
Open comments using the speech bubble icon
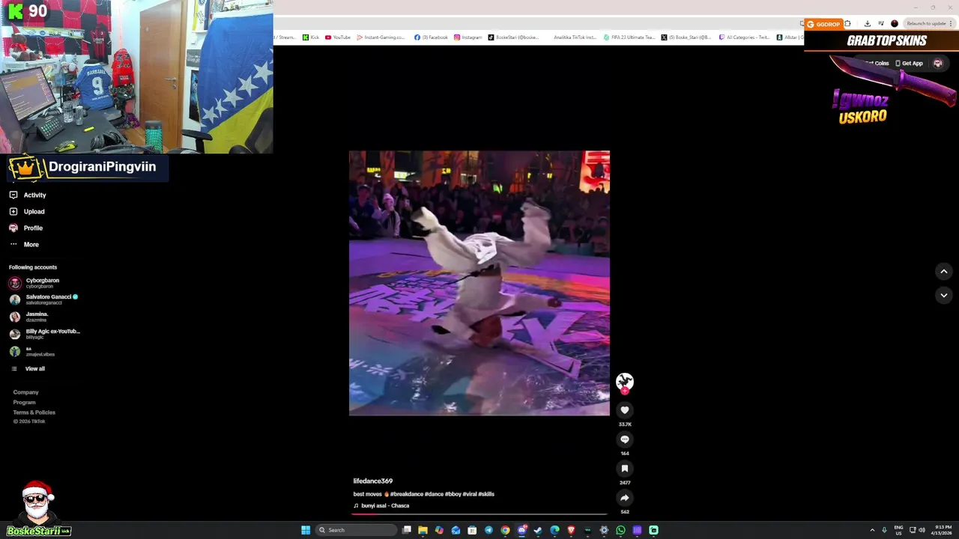[625, 439]
